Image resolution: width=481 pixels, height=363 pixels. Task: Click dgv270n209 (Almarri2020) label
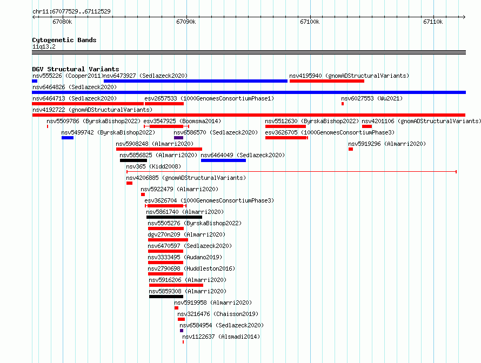point(186,234)
